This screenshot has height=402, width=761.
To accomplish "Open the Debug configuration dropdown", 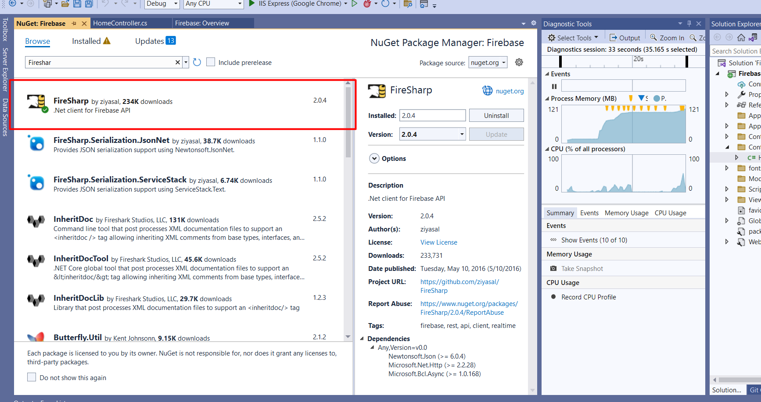I will [x=176, y=4].
